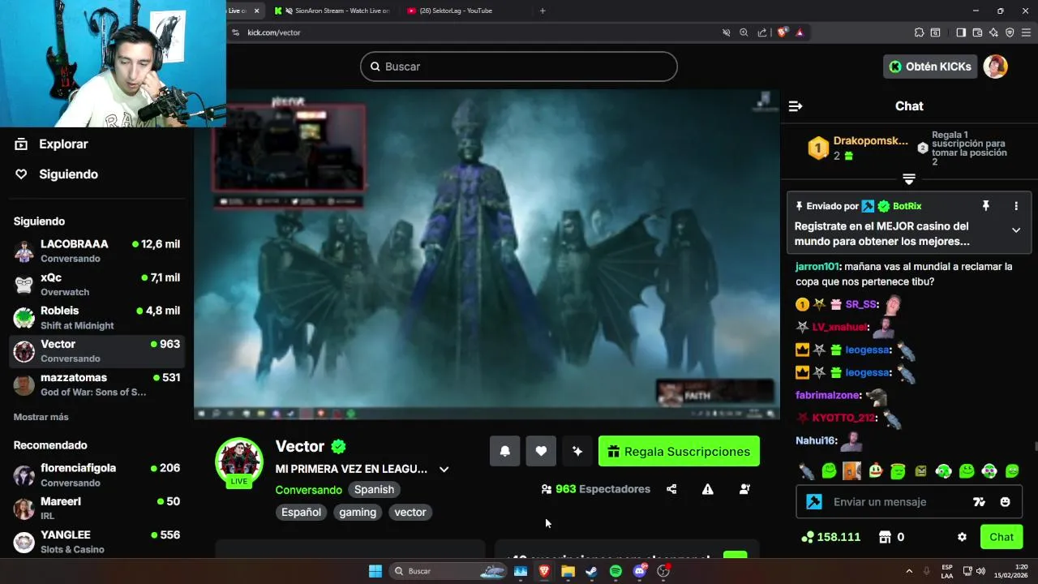Open pinned message three-dot menu
Screen dimensions: 1038x584
(1016, 206)
